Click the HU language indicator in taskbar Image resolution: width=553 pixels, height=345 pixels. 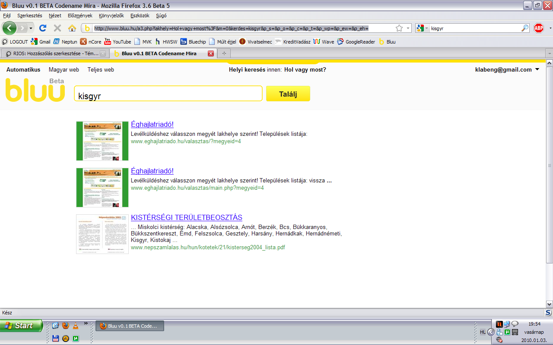(x=483, y=332)
